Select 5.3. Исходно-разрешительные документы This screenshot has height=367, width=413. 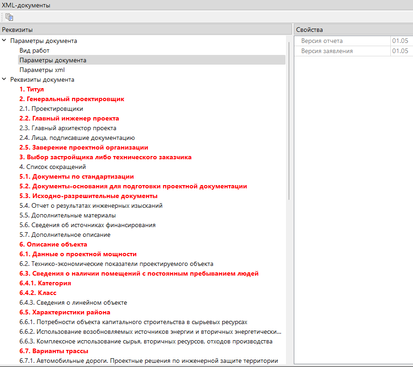(x=89, y=196)
